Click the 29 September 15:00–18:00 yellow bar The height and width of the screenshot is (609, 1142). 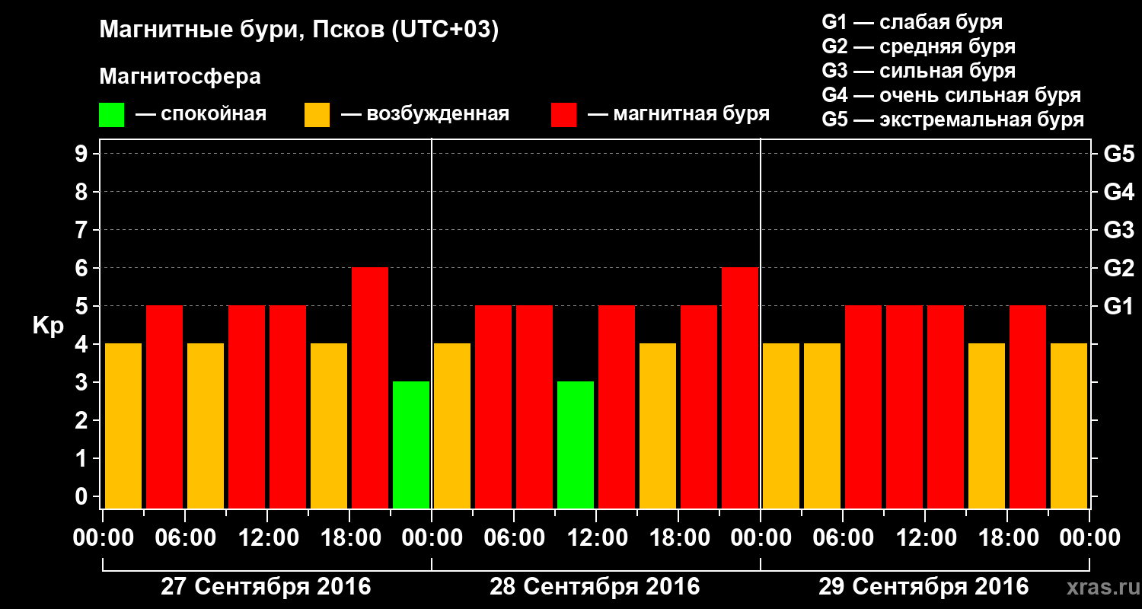(987, 426)
